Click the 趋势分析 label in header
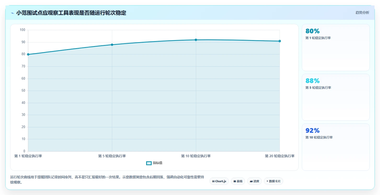 [362, 12]
